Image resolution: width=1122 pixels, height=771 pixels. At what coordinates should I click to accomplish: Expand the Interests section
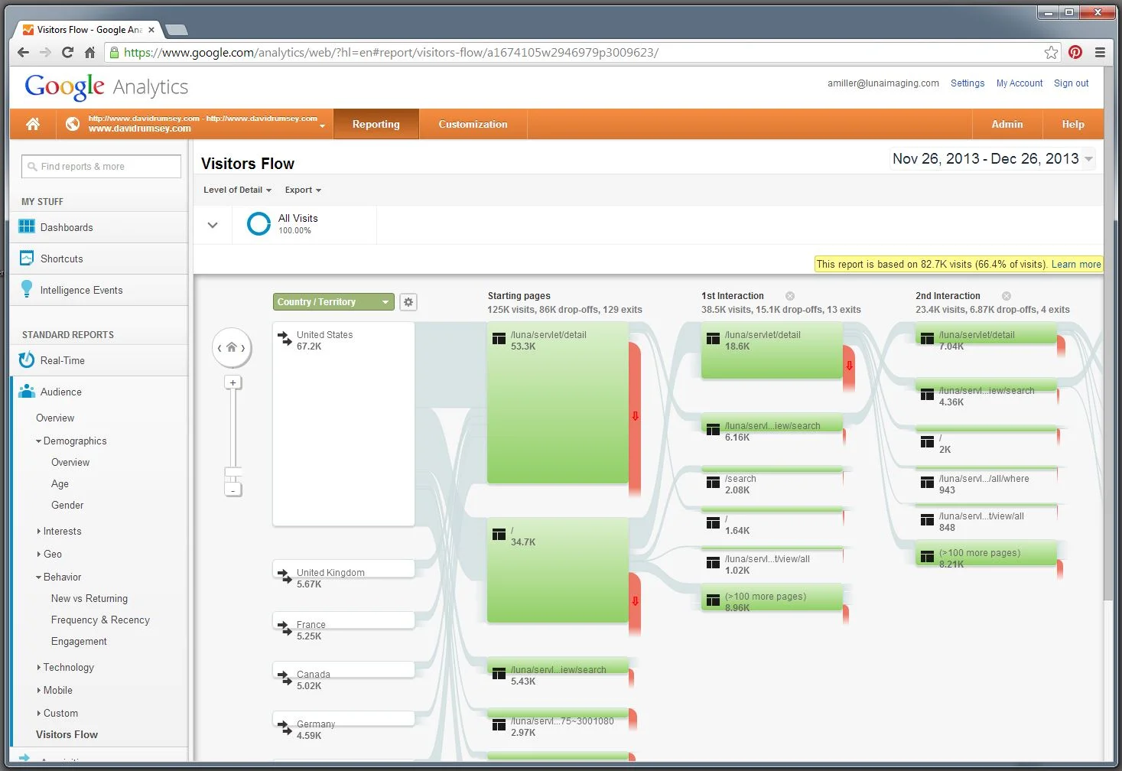(38, 531)
